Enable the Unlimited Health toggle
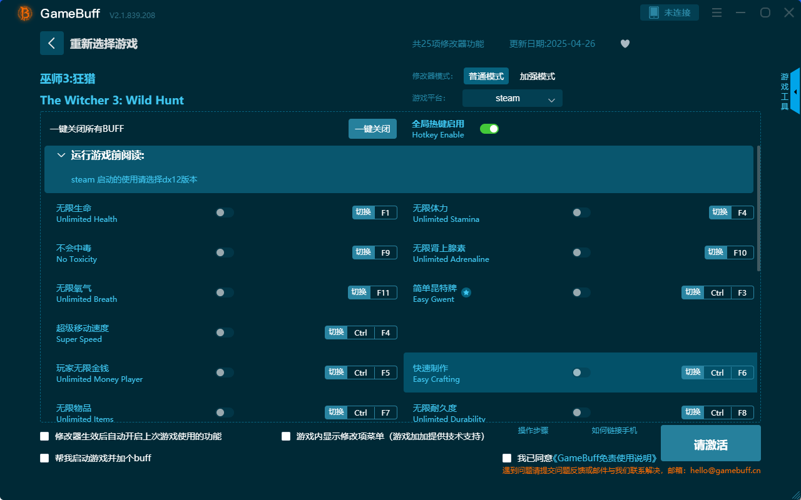 click(223, 212)
